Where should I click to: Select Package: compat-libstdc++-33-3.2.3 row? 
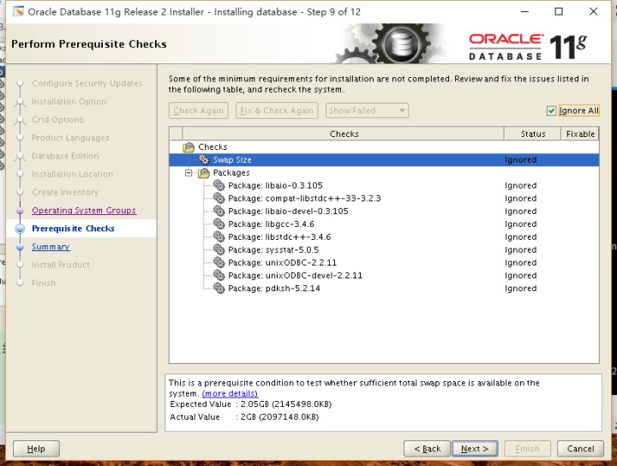tap(384, 198)
